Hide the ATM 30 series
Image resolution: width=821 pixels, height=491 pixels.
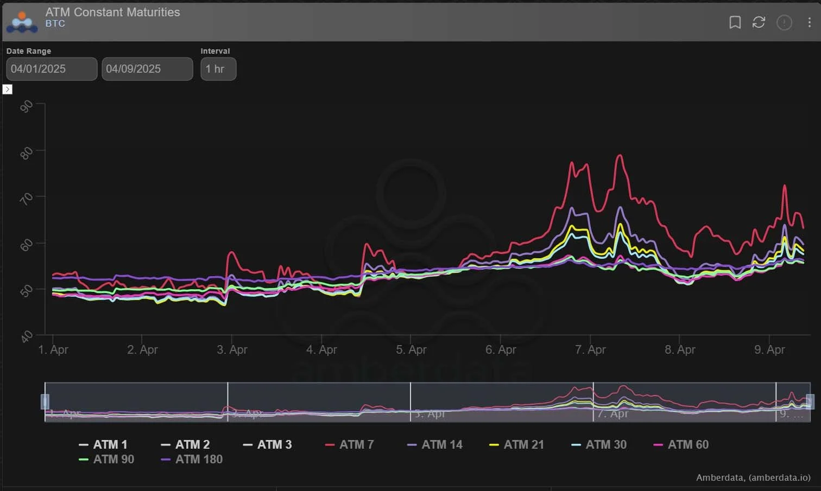coord(599,445)
